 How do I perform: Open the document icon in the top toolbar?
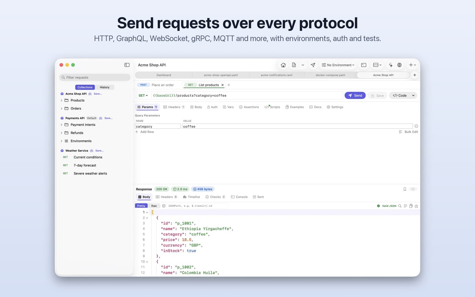[294, 65]
